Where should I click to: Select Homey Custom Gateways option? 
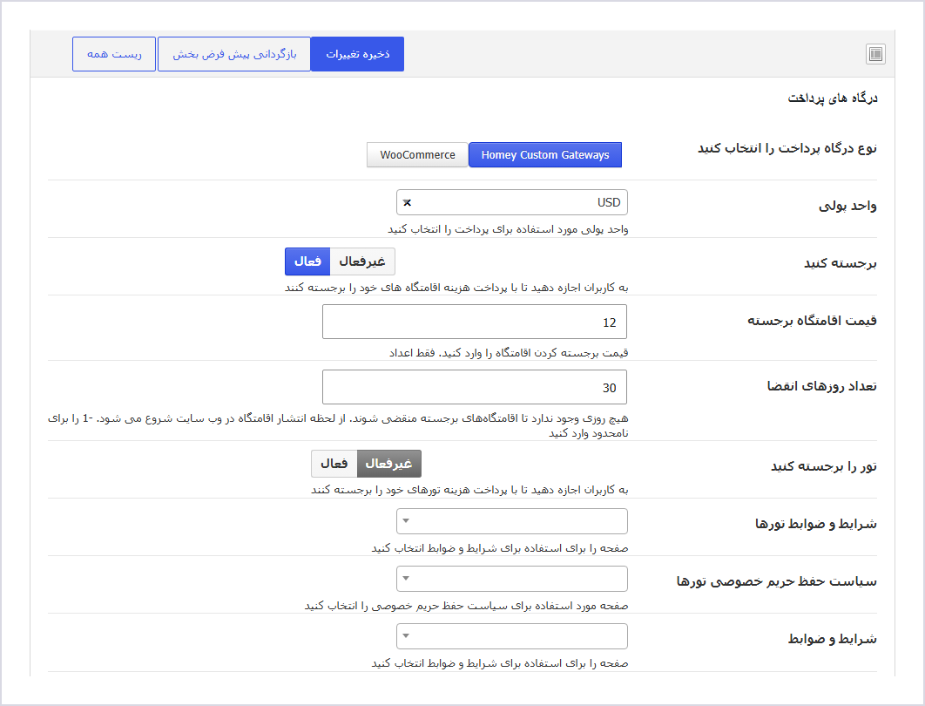tap(545, 154)
